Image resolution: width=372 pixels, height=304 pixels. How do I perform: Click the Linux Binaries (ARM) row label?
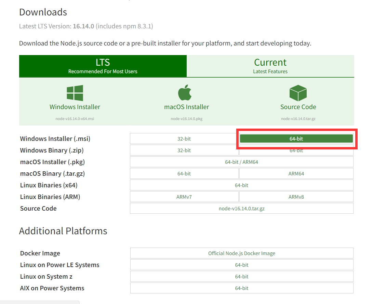(x=50, y=197)
